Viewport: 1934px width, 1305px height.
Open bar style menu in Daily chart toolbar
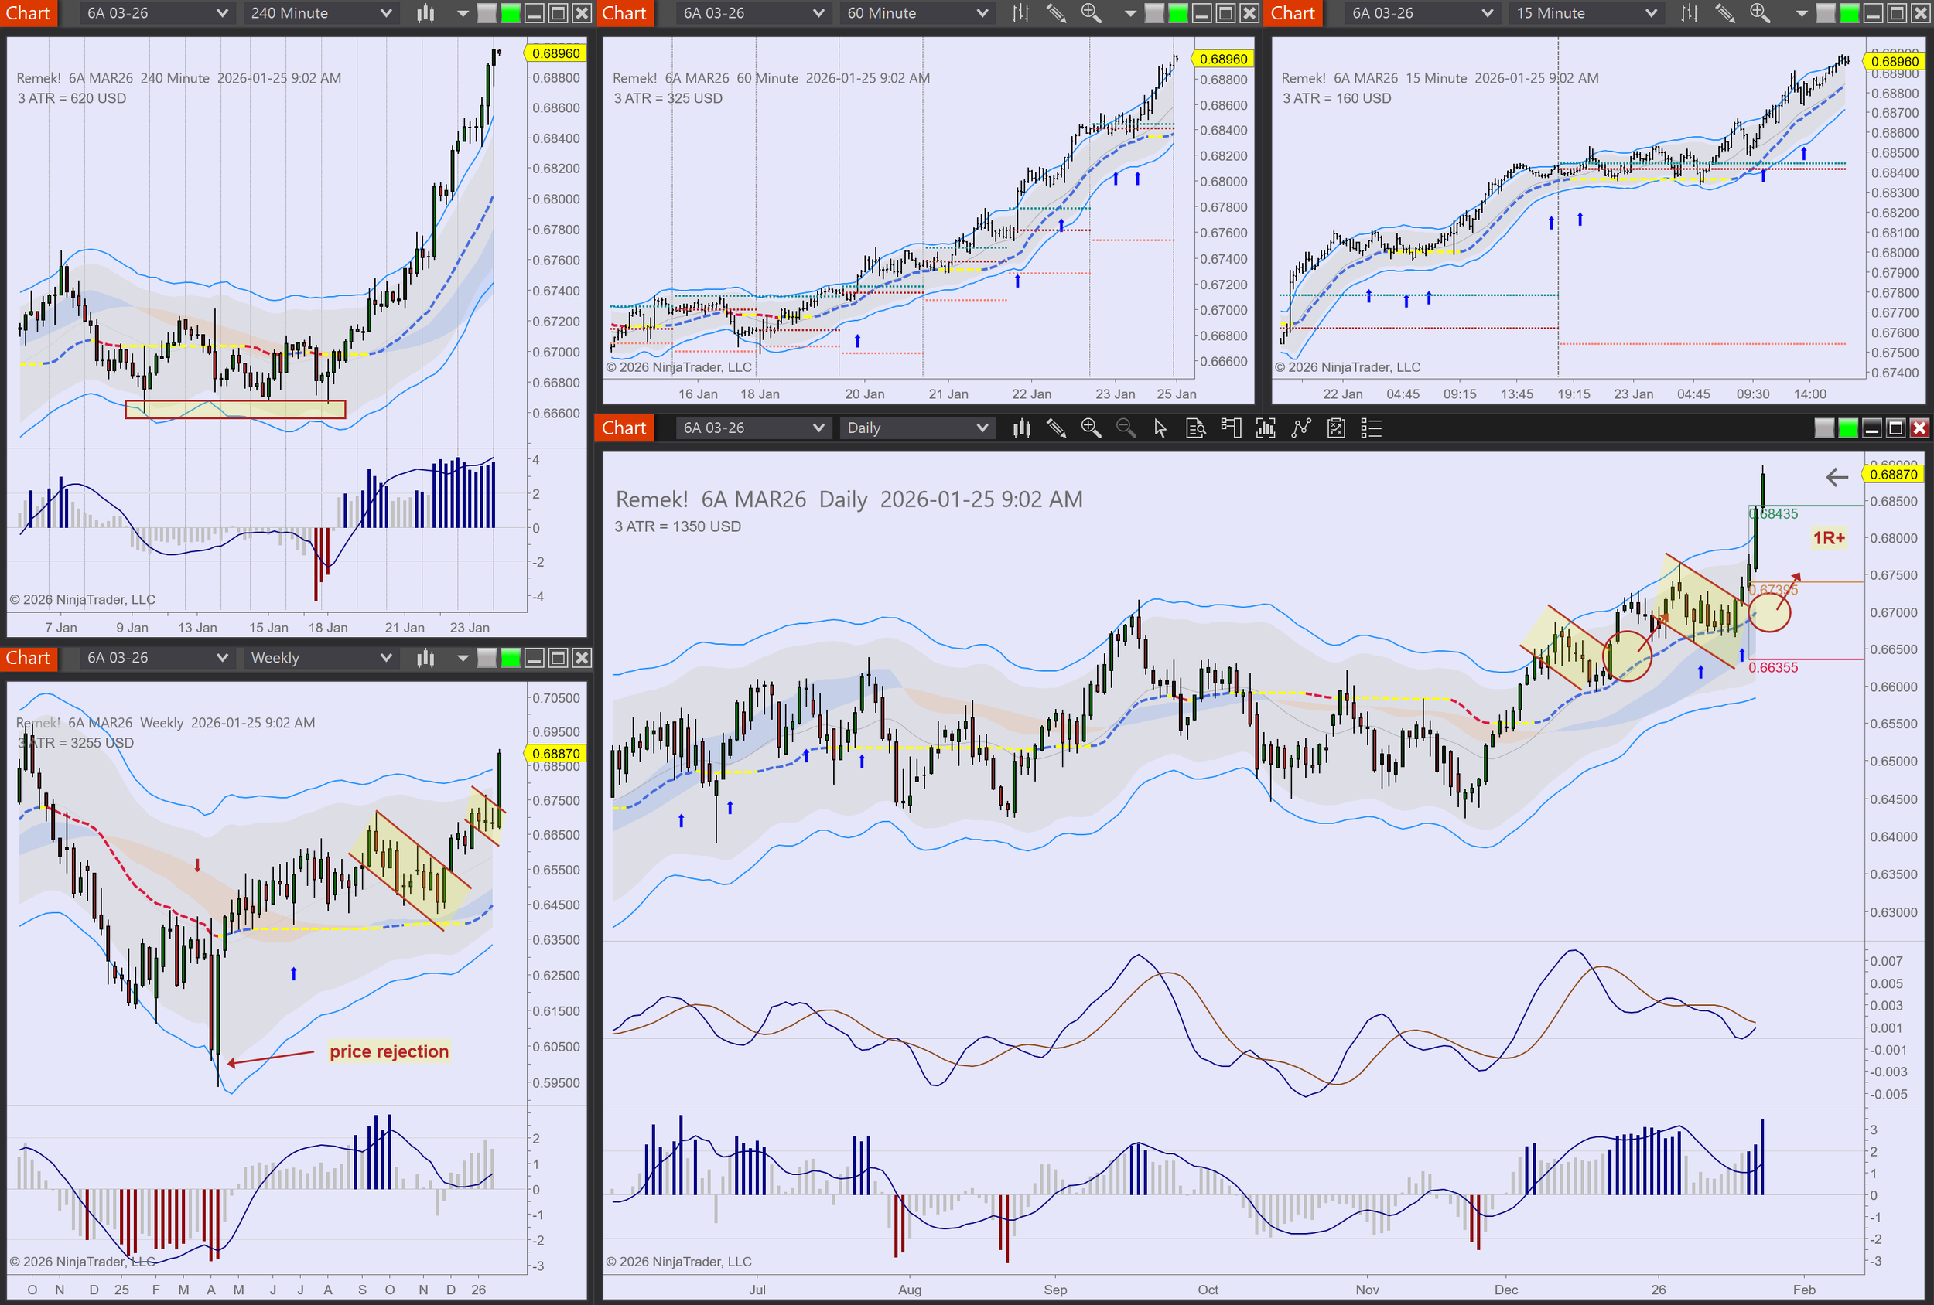tap(1021, 428)
